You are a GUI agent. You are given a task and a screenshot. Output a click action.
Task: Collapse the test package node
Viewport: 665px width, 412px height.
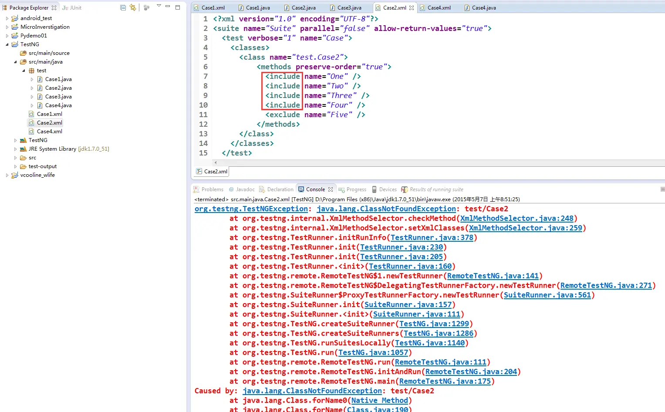tap(24, 71)
